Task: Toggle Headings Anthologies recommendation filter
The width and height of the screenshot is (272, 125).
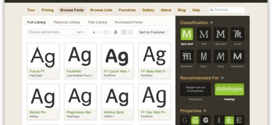Action: tap(229, 89)
